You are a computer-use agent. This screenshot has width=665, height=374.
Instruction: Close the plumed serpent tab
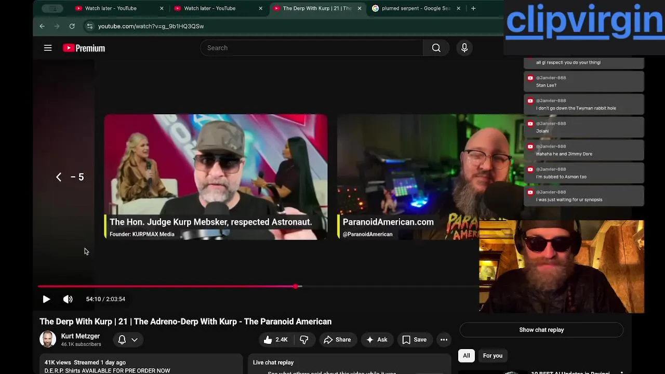coord(458,8)
